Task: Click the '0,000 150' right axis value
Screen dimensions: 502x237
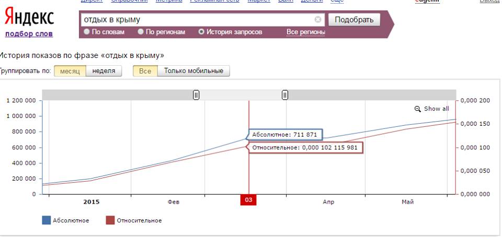Action: tap(475, 124)
